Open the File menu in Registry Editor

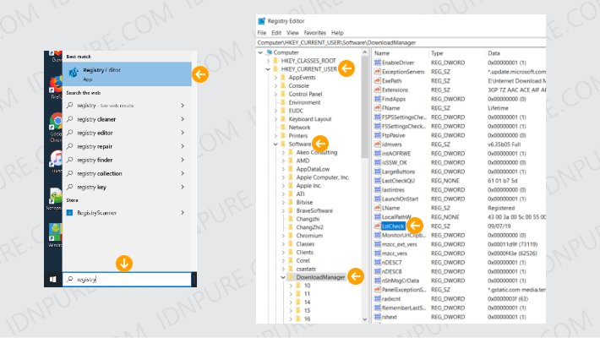262,33
